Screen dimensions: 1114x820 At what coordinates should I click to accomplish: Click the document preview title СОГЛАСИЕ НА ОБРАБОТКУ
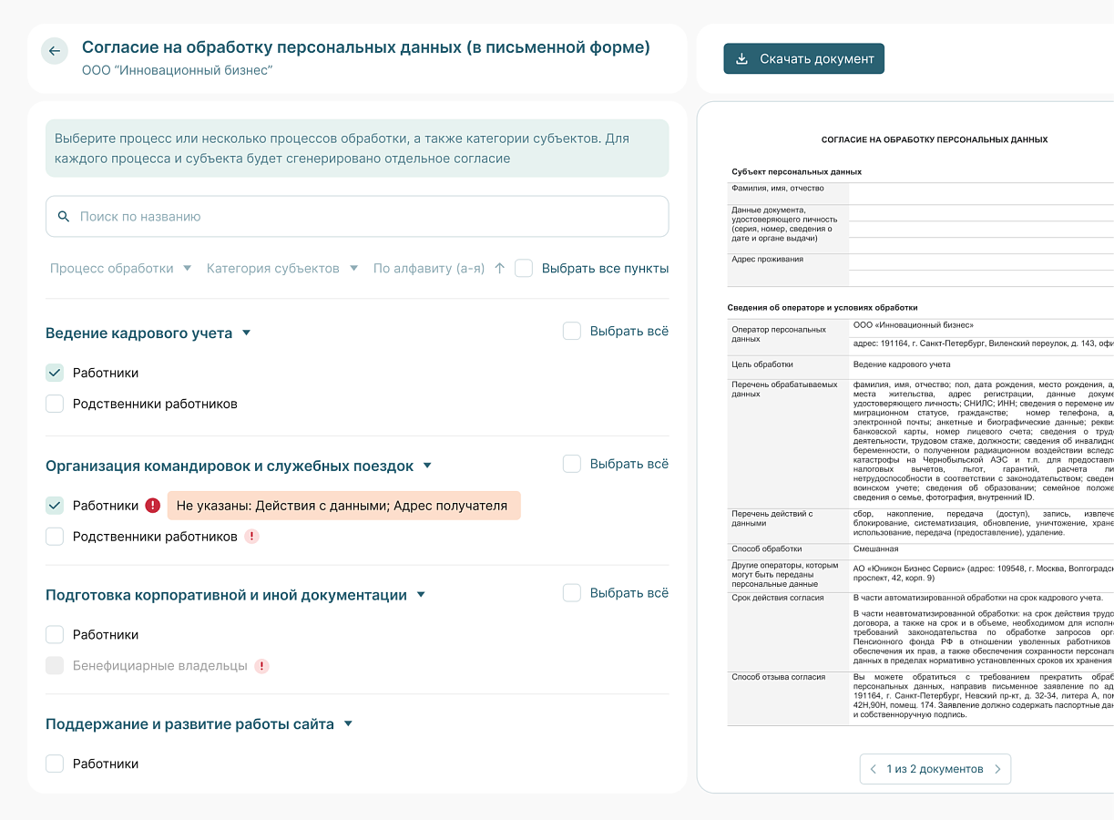[x=935, y=139]
